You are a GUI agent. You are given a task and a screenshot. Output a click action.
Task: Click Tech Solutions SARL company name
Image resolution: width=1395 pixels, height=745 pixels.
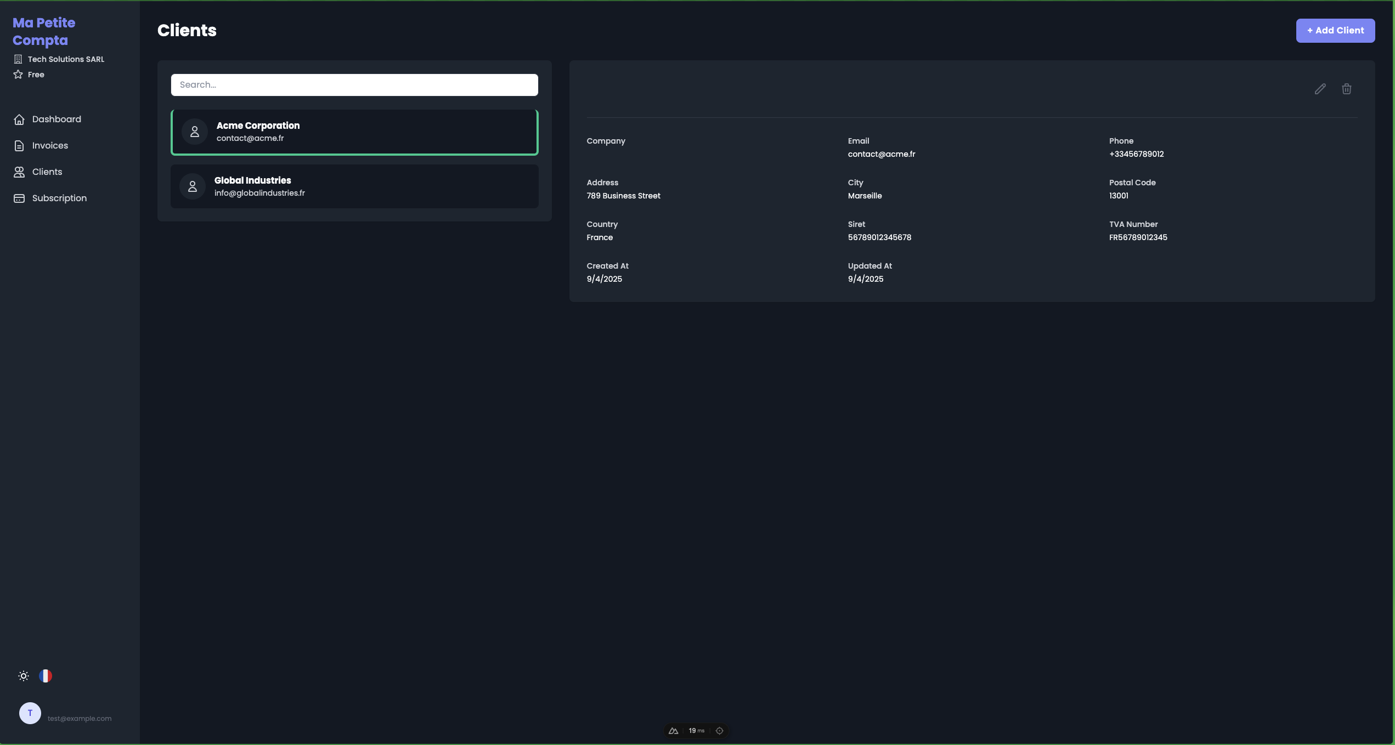(x=66, y=59)
